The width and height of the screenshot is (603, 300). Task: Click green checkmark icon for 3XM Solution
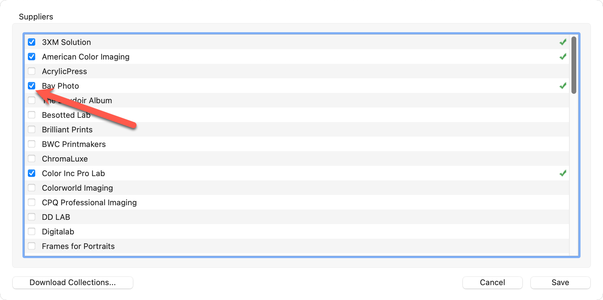pyautogui.click(x=563, y=42)
